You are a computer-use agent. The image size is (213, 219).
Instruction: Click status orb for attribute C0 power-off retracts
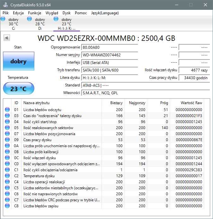point(7,164)
